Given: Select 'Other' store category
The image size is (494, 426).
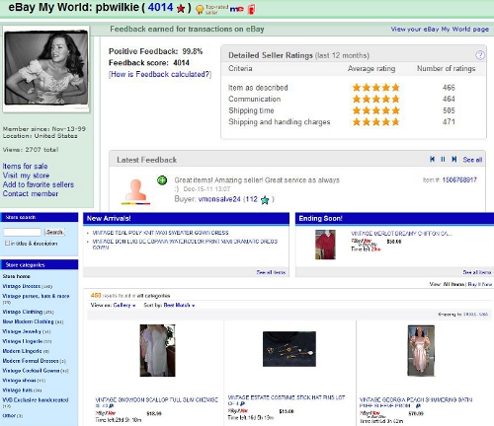Looking at the screenshot, I should (9, 415).
